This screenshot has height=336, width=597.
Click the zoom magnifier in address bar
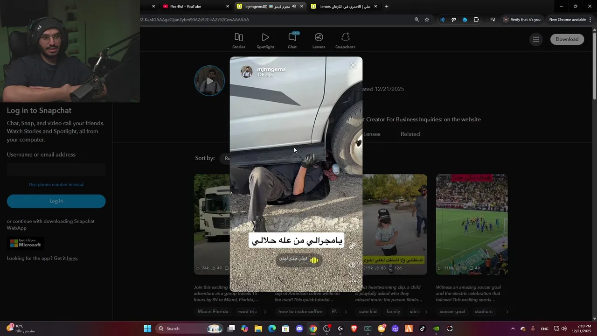click(x=417, y=20)
